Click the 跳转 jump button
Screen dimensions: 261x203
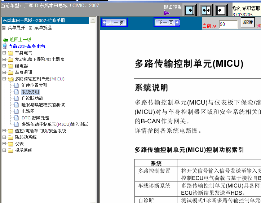click(x=248, y=22)
